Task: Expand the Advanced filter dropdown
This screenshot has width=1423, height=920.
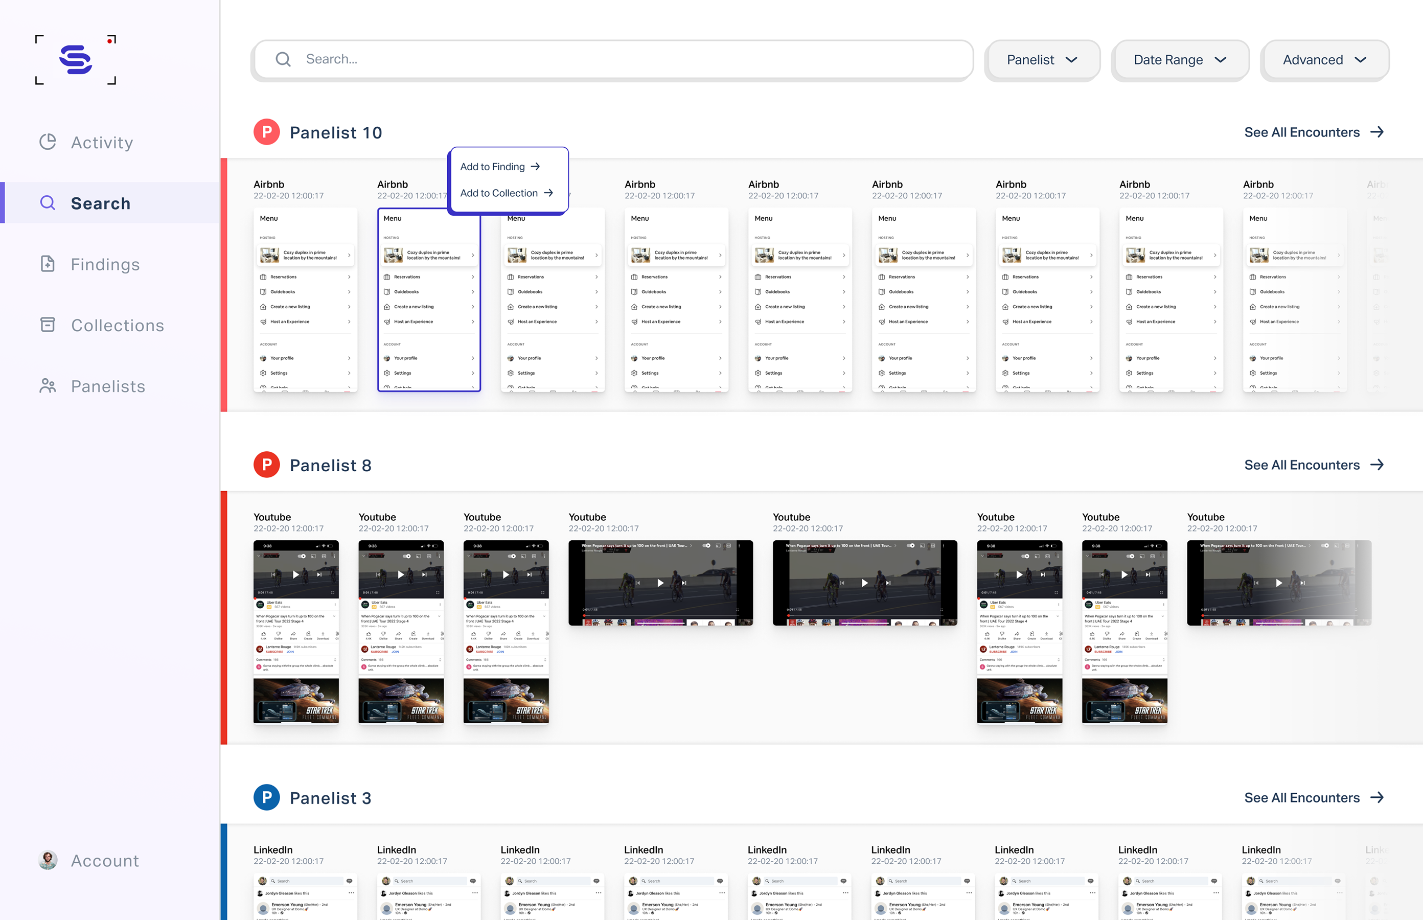Action: pos(1324,60)
